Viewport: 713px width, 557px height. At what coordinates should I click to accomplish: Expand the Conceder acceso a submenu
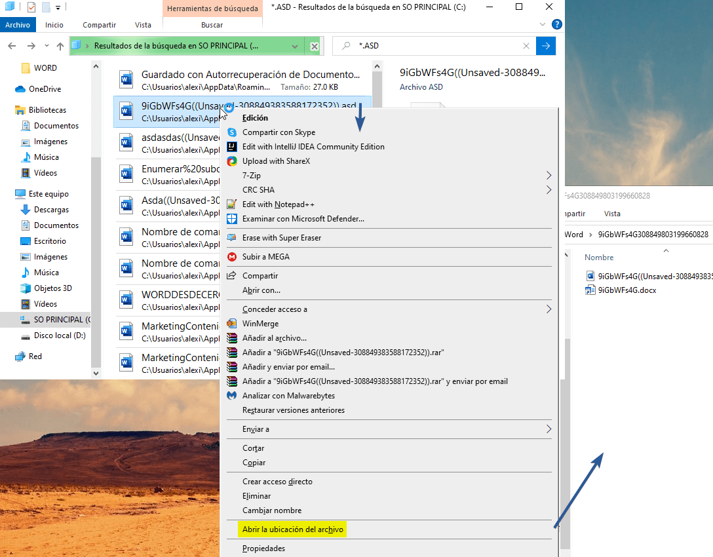[549, 309]
